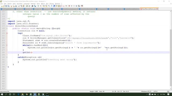This screenshot has height=96, width=172.
Task: Open the Language menu
Action: (x=27, y=4)
